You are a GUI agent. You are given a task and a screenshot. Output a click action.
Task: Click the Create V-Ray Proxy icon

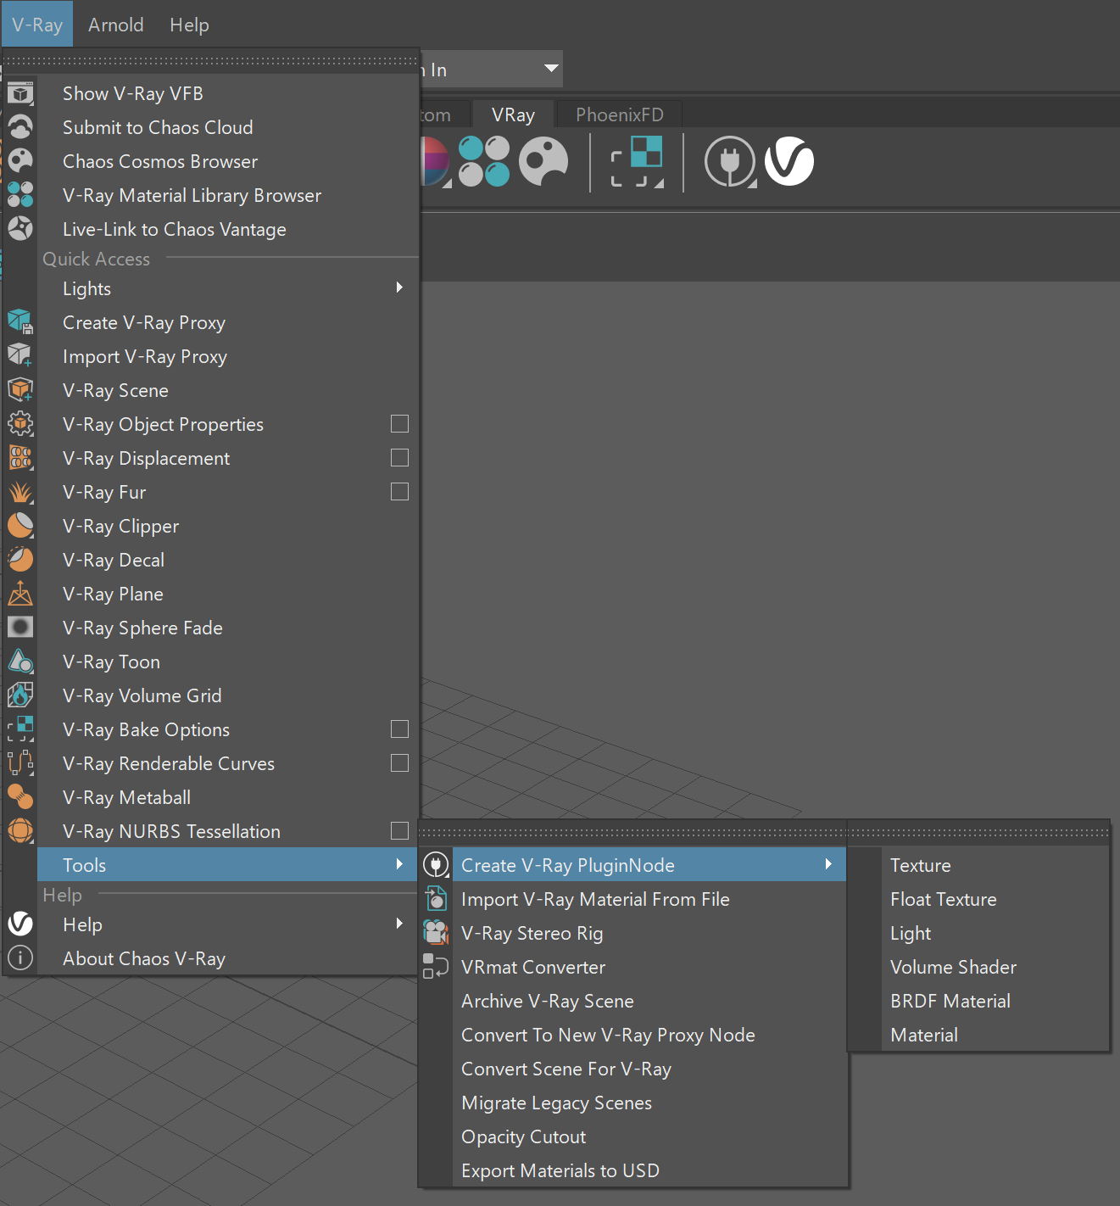click(x=20, y=322)
